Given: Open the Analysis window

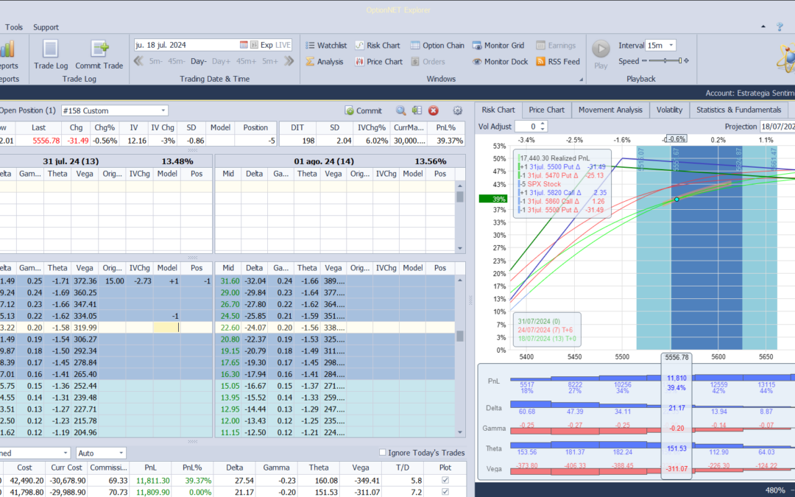Looking at the screenshot, I should click(325, 61).
